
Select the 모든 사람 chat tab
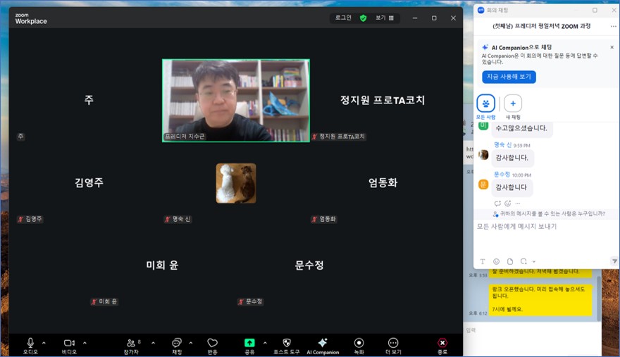485,104
